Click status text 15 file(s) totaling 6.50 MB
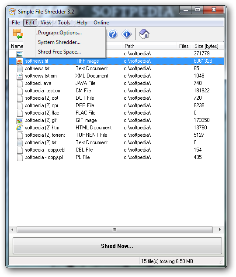The image size is (236, 277). [x=167, y=261]
